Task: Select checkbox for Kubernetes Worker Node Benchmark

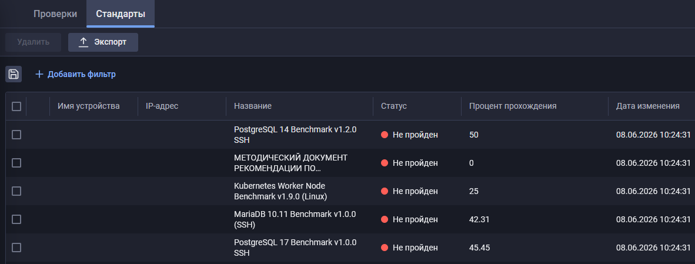Action: pyautogui.click(x=16, y=191)
